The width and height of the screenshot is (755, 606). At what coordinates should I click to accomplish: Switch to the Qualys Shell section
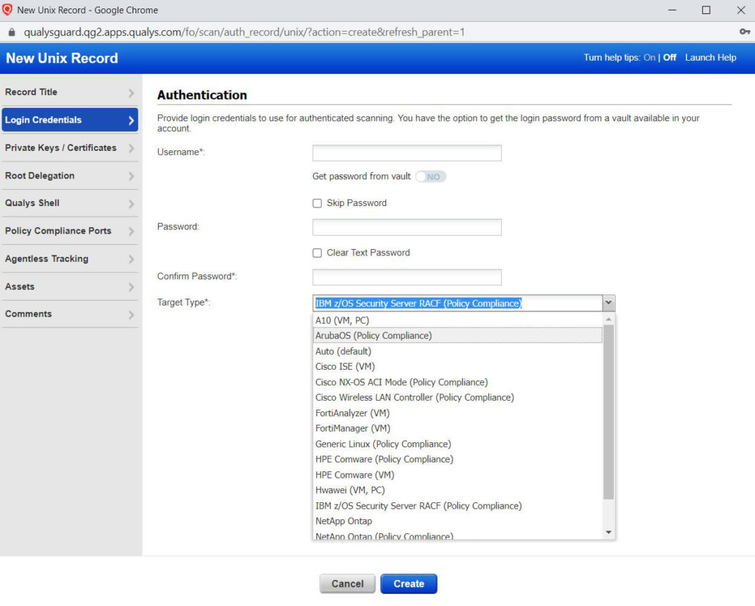[70, 203]
